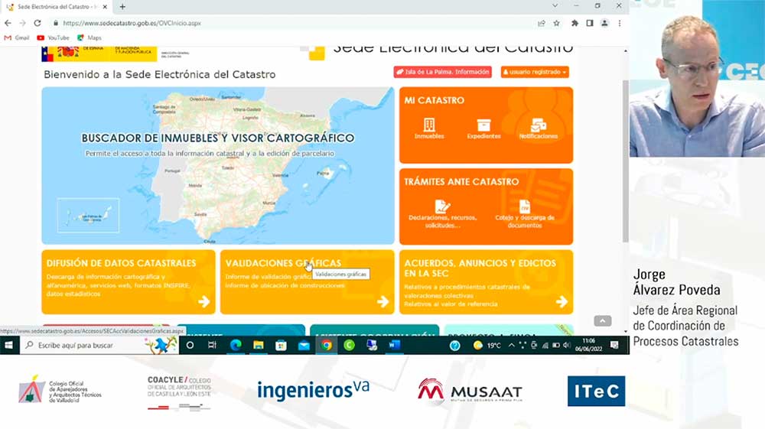Image resolution: width=765 pixels, height=429 pixels.
Task: Open Notificaciones icon in Mi Catastro
Action: 539,128
